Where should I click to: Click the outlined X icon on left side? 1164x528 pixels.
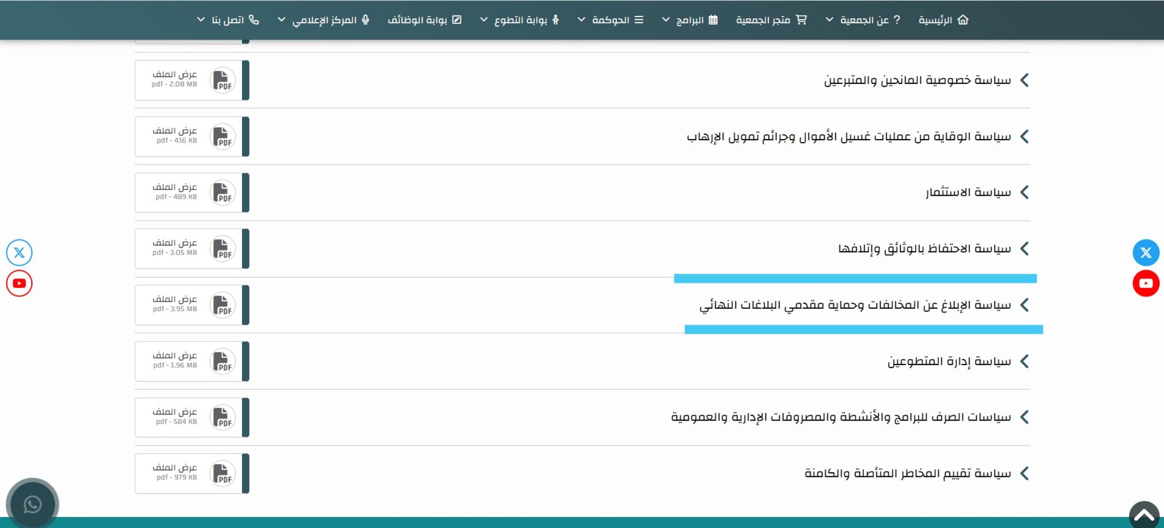pyautogui.click(x=19, y=253)
